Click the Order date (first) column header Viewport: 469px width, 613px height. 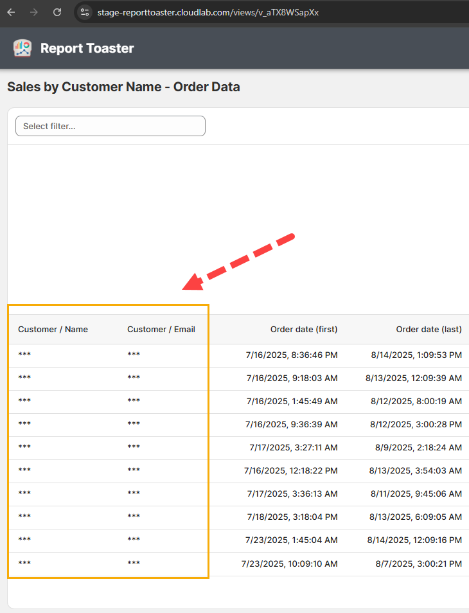pyautogui.click(x=303, y=329)
